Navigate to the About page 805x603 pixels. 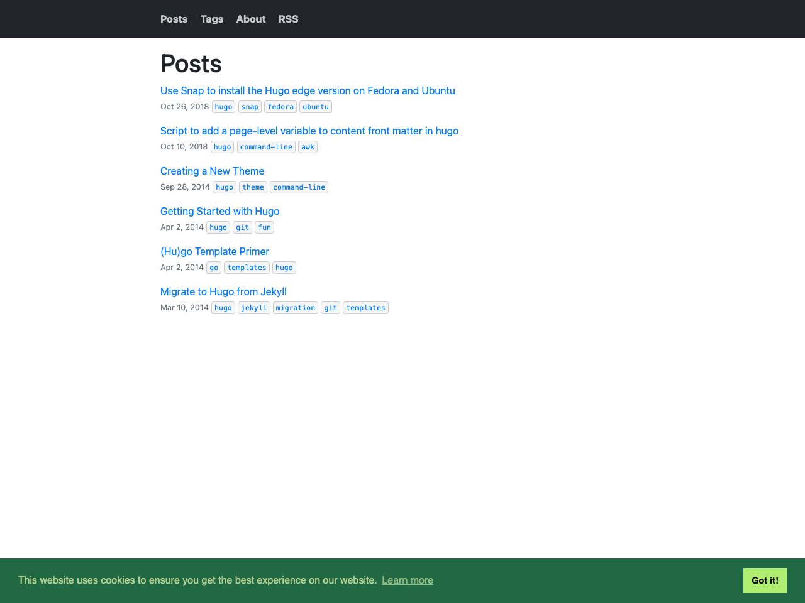point(251,19)
